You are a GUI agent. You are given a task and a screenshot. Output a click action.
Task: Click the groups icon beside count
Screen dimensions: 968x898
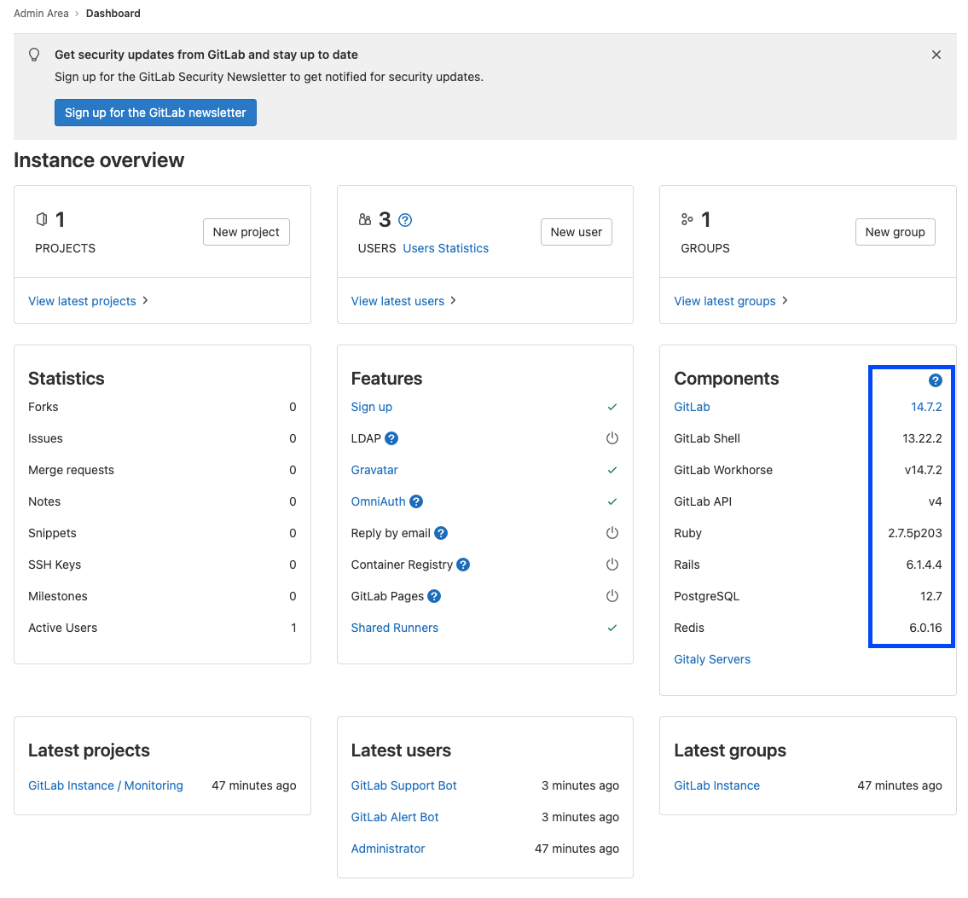click(x=687, y=219)
